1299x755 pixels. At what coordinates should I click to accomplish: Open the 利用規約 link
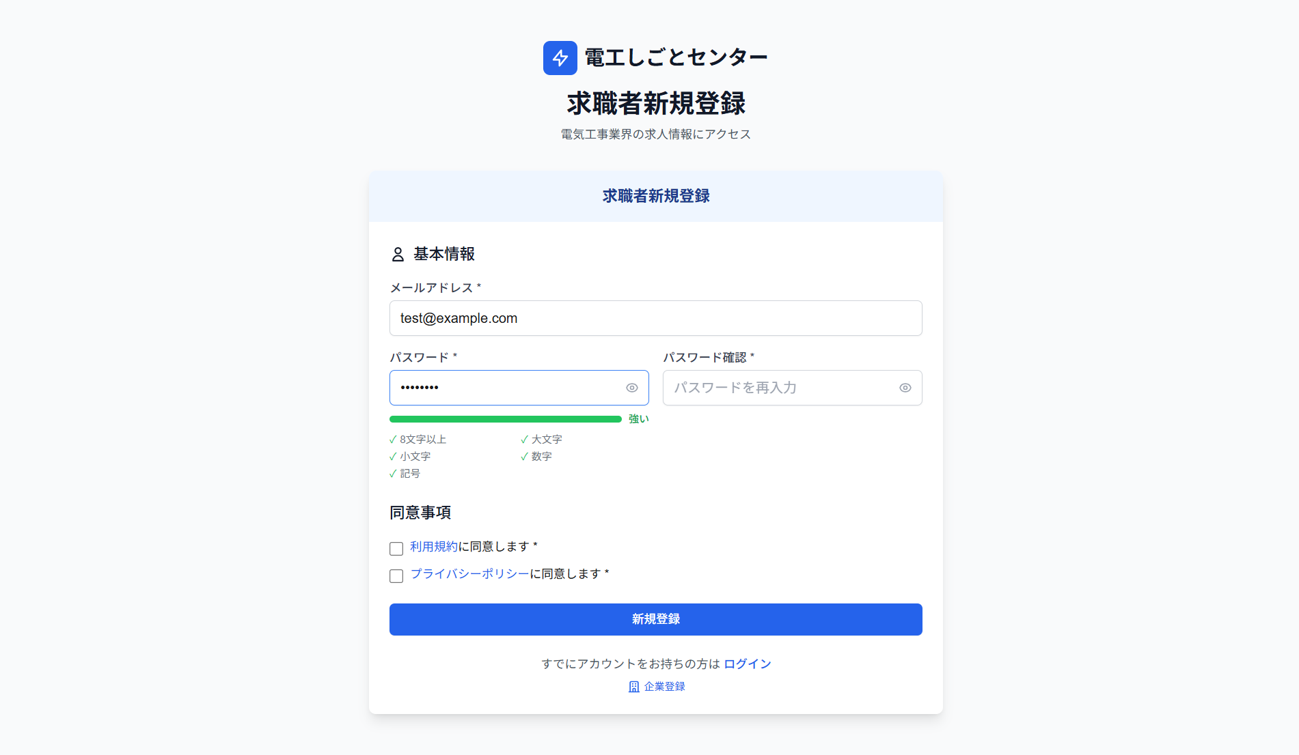[x=434, y=546]
